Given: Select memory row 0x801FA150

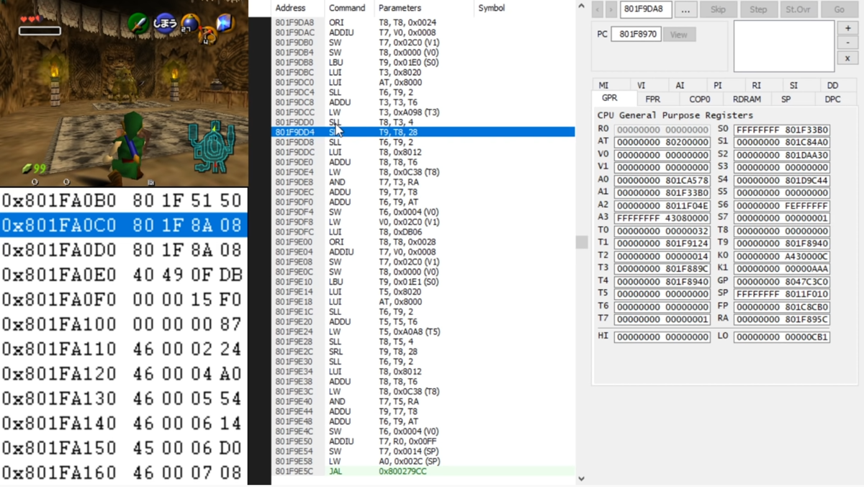Looking at the screenshot, I should (124, 448).
